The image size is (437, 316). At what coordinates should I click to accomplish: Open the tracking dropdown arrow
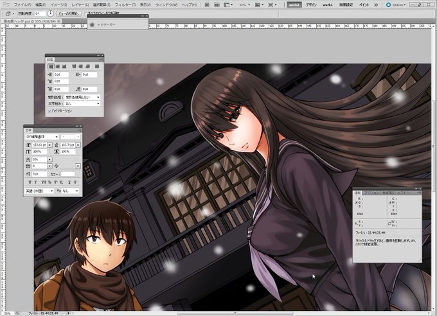pyautogui.click(x=49, y=166)
